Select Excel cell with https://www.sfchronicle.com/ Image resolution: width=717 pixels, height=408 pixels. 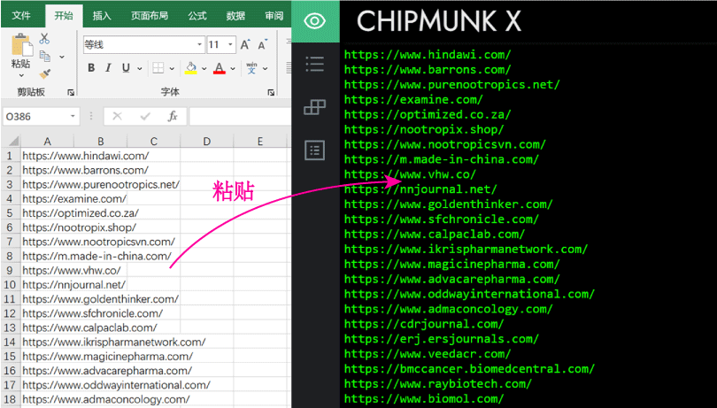(93, 313)
